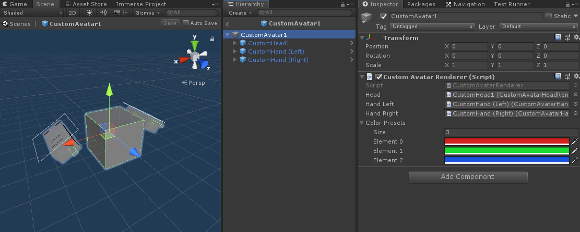Open the Shaded draw mode dropdown
The image size is (580, 232).
pyautogui.click(x=32, y=12)
